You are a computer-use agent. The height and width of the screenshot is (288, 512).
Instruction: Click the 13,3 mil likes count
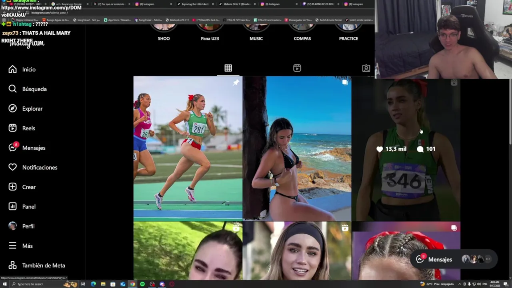coord(392,149)
